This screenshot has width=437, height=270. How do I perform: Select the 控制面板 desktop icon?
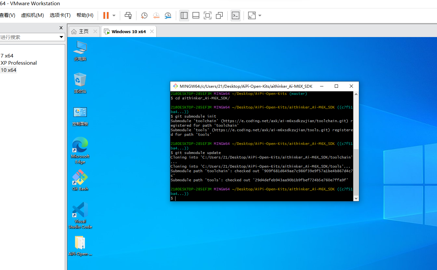(x=80, y=116)
